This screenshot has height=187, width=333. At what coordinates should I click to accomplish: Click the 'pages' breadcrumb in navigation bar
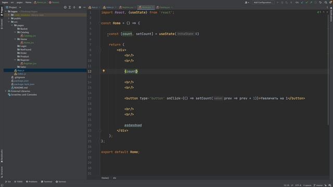click(x=20, y=2)
